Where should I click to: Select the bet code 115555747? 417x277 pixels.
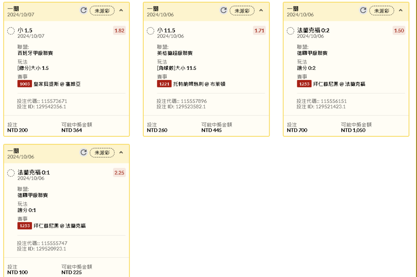[54, 243]
